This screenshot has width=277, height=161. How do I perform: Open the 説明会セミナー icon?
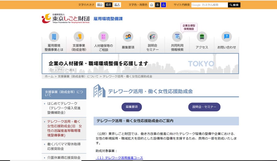click(153, 37)
